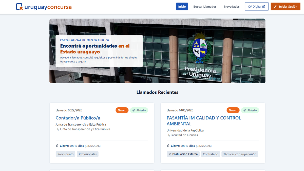This screenshot has height=171, width=304.
Task: Click Universidad de la República text
Action: (x=185, y=130)
